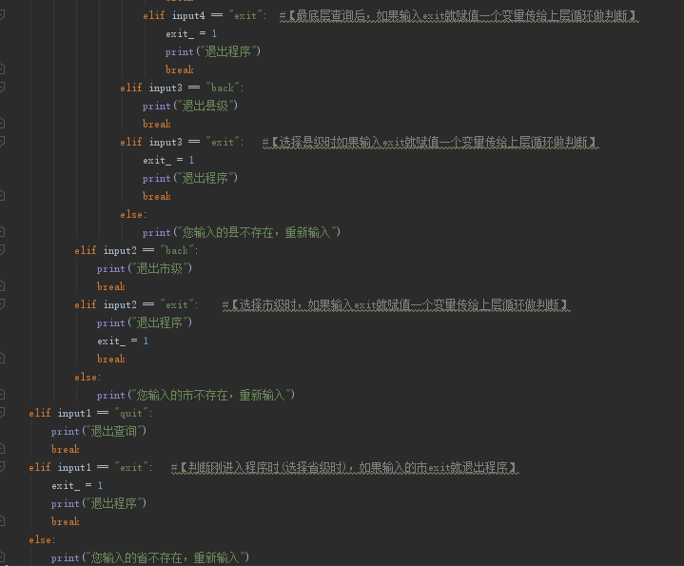This screenshot has height=566, width=684.
Task: Click the comment starting with 【选择县级时
Action: (431, 143)
